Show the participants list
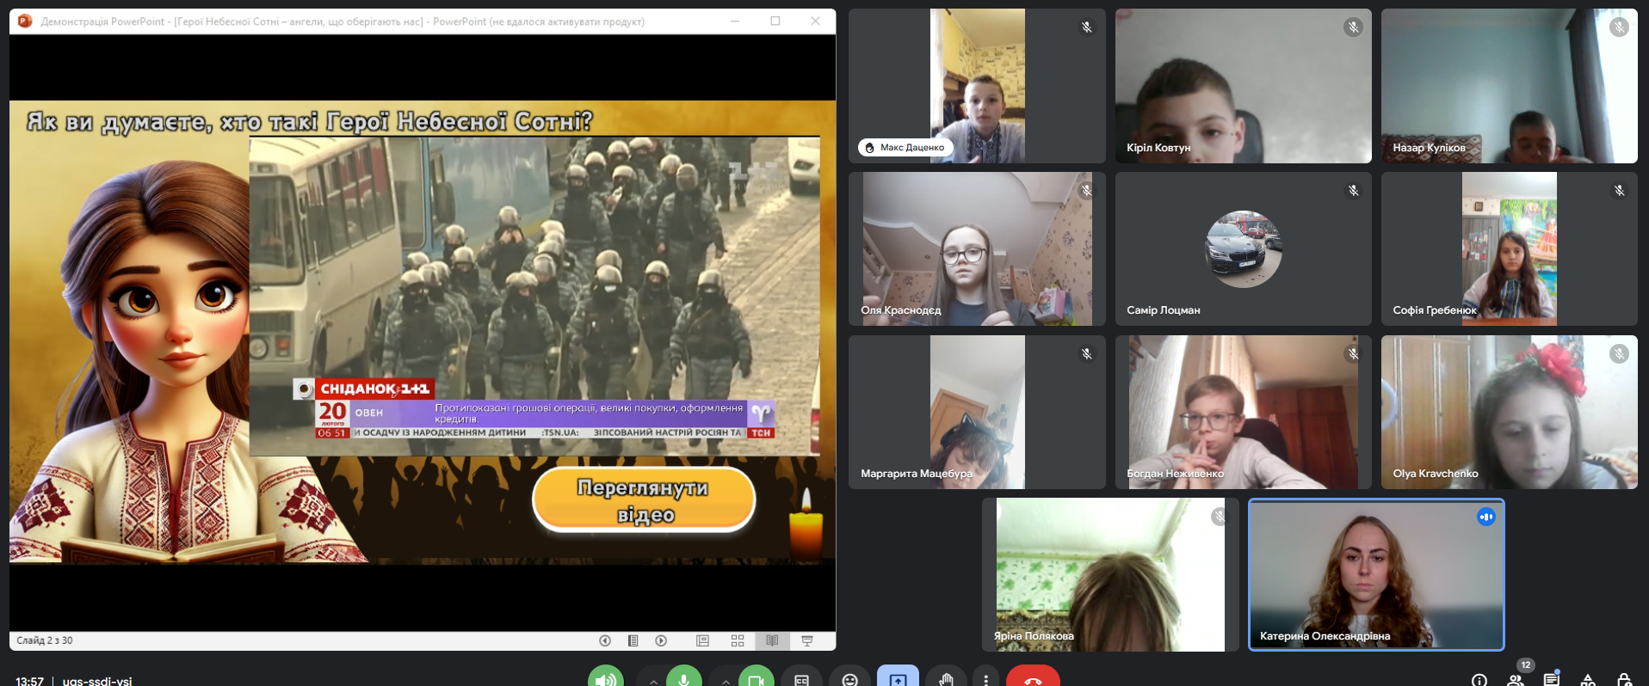This screenshot has width=1649, height=686. pos(1516,679)
